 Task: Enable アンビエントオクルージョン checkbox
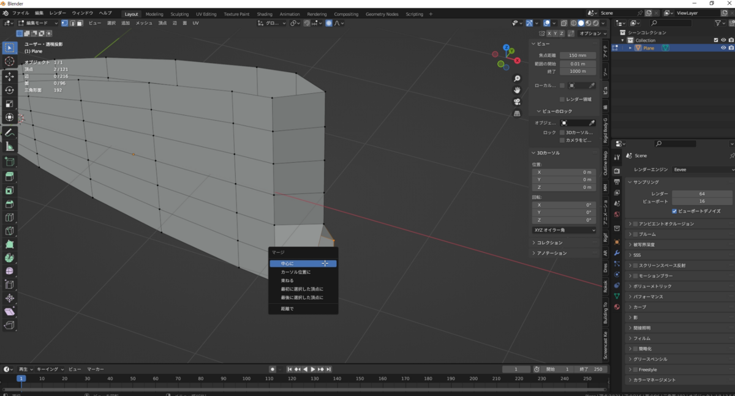(x=635, y=224)
